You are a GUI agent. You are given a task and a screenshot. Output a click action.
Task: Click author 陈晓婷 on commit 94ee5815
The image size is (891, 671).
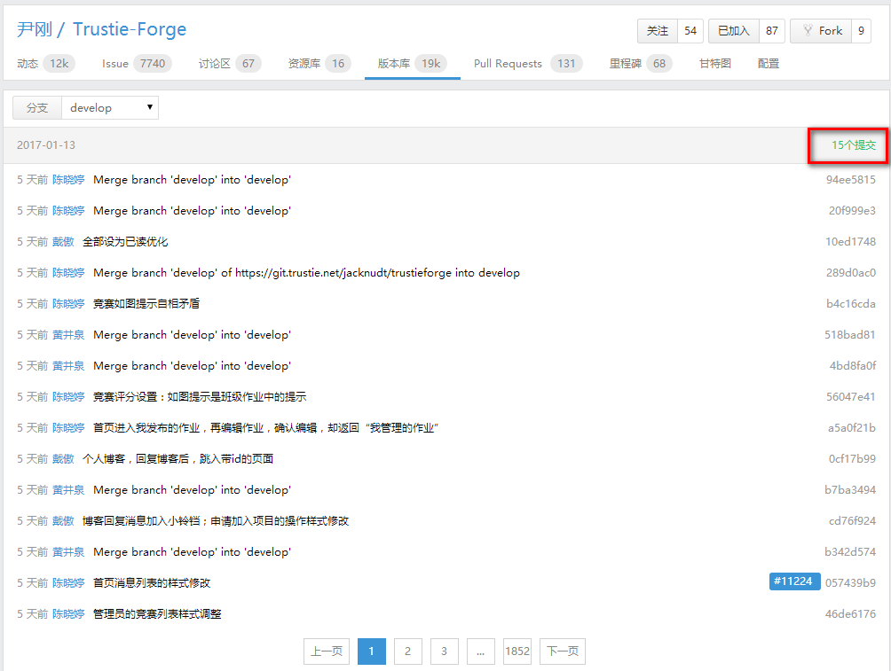68,180
